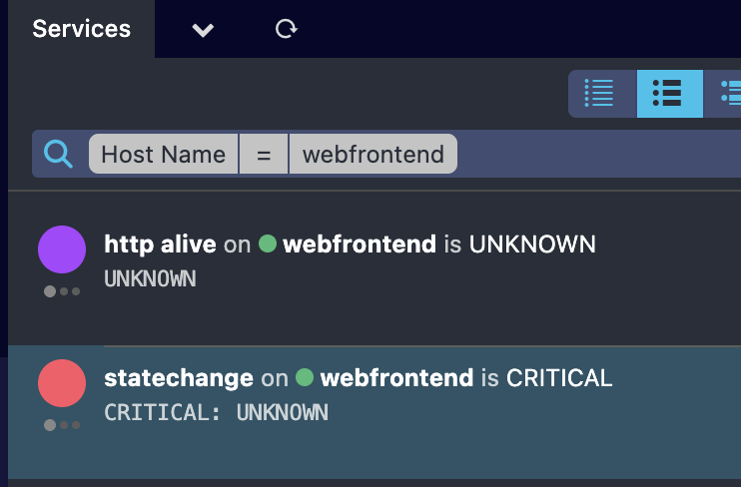
Task: Click webfrontend host in http alive row
Action: [360, 244]
